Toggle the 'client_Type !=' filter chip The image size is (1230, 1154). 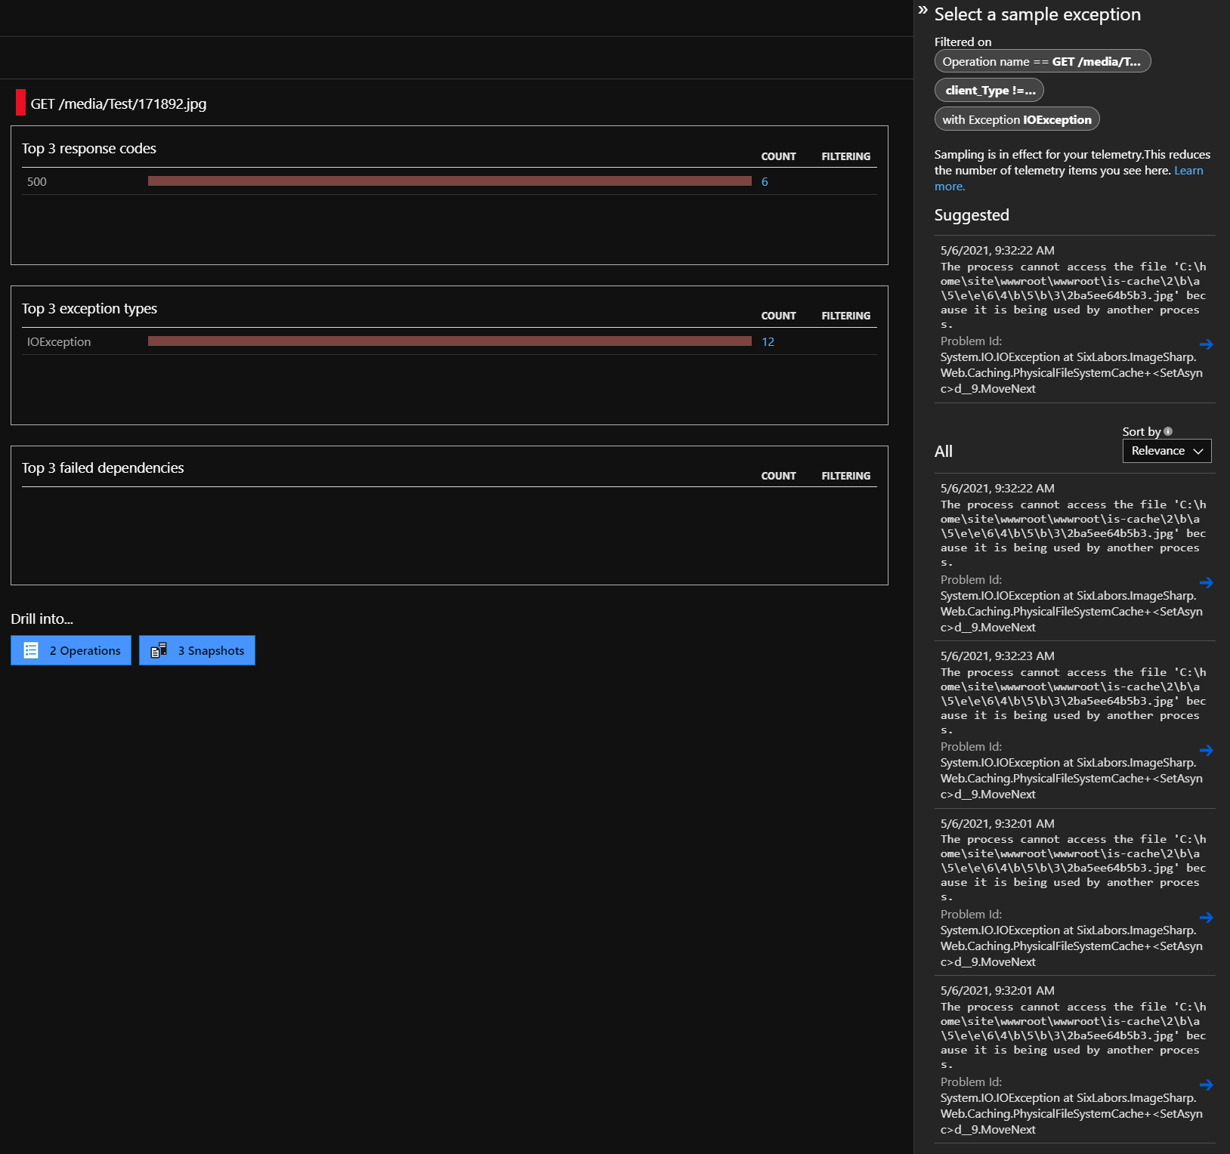pyautogui.click(x=988, y=90)
